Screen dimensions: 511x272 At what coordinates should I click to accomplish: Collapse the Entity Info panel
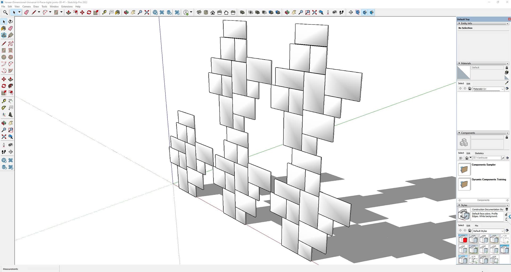[459, 23]
